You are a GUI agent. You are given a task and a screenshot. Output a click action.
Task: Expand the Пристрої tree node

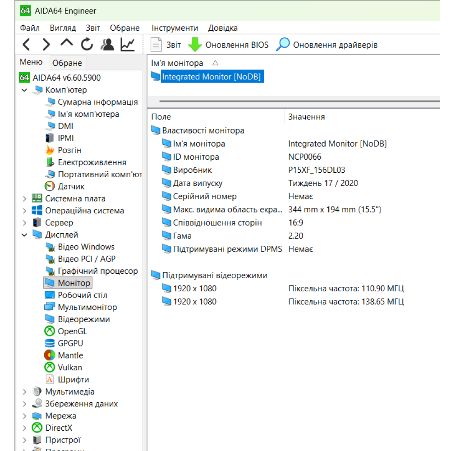pyautogui.click(x=24, y=440)
